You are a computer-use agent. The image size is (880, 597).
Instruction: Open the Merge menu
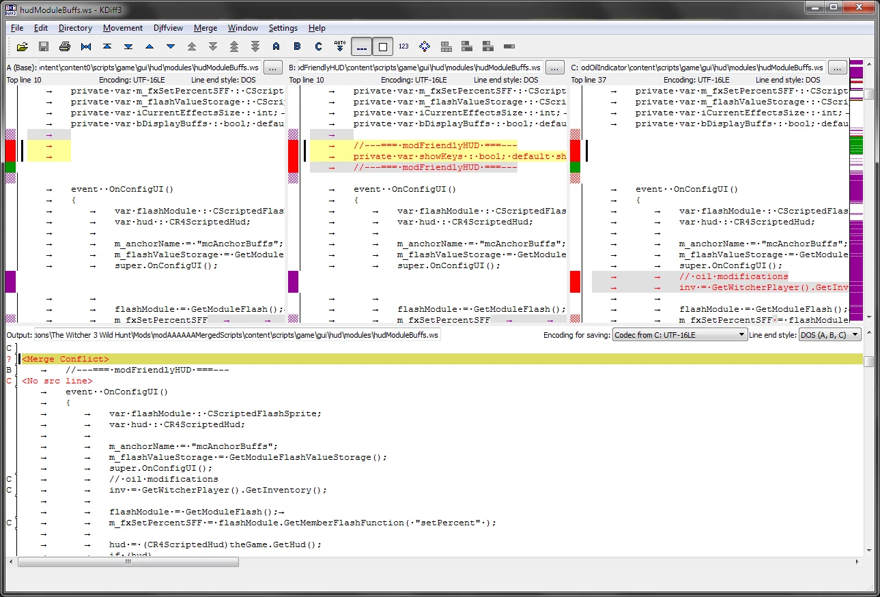point(205,28)
